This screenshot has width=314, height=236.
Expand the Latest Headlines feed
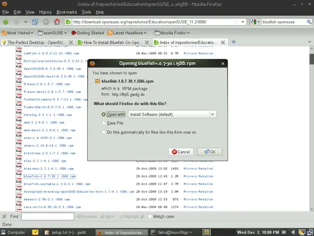pyautogui.click(x=127, y=33)
